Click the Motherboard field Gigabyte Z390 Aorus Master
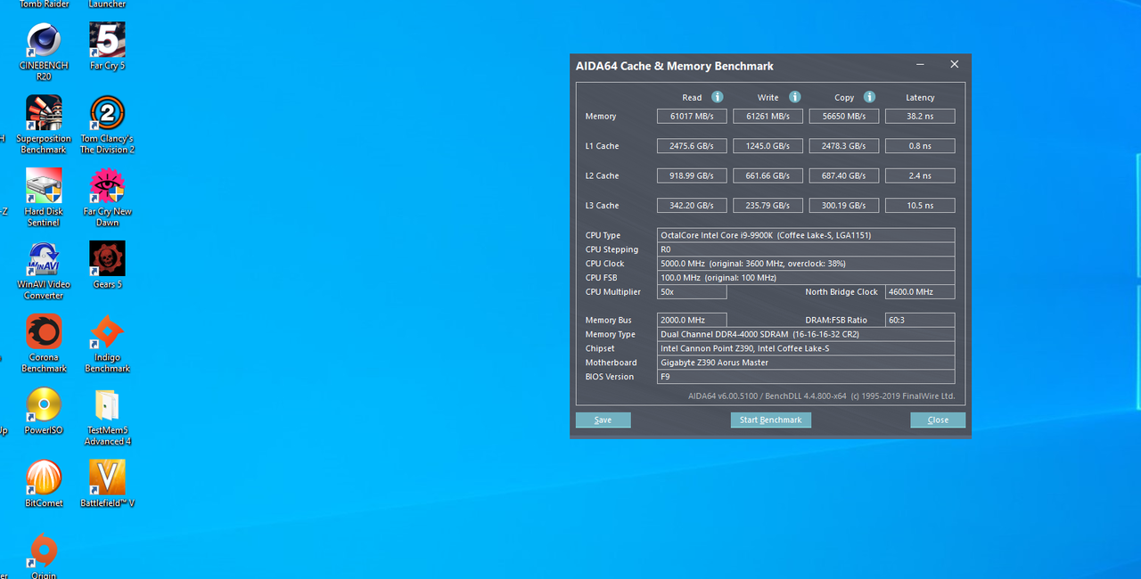1141x579 pixels. point(806,363)
